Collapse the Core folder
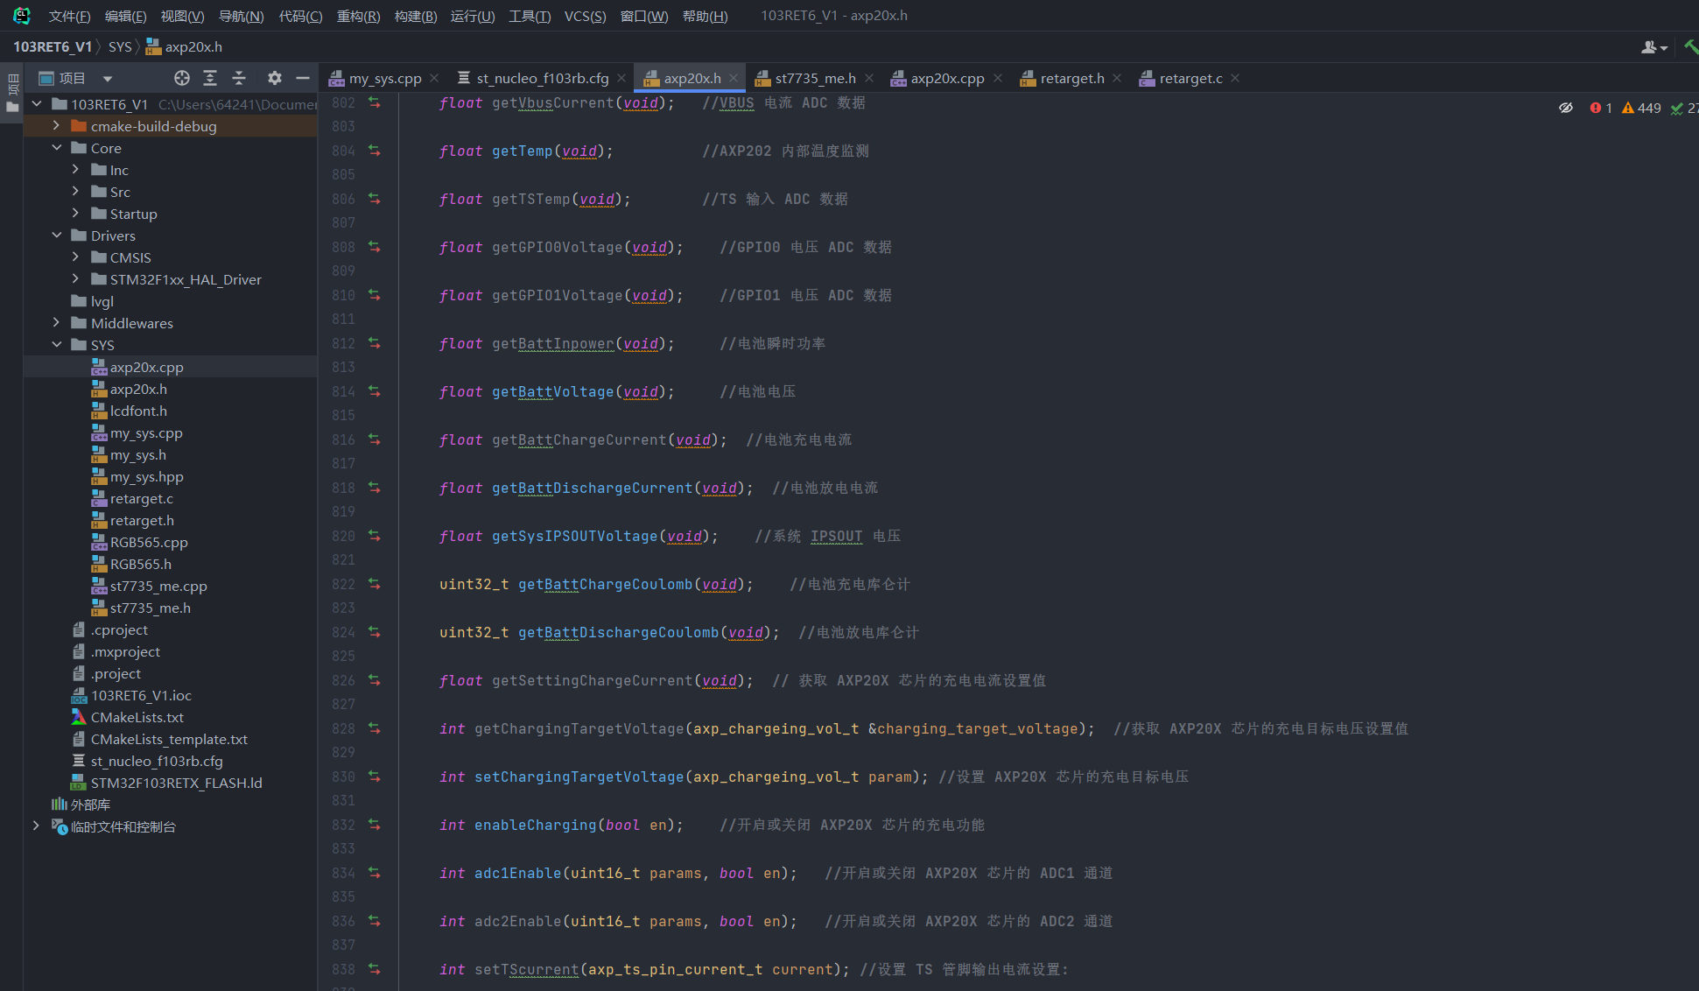 pos(56,148)
